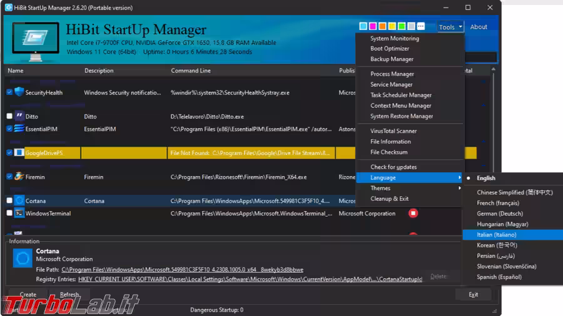
Task: Click the SecurityHealth shield icon
Action: click(19, 92)
